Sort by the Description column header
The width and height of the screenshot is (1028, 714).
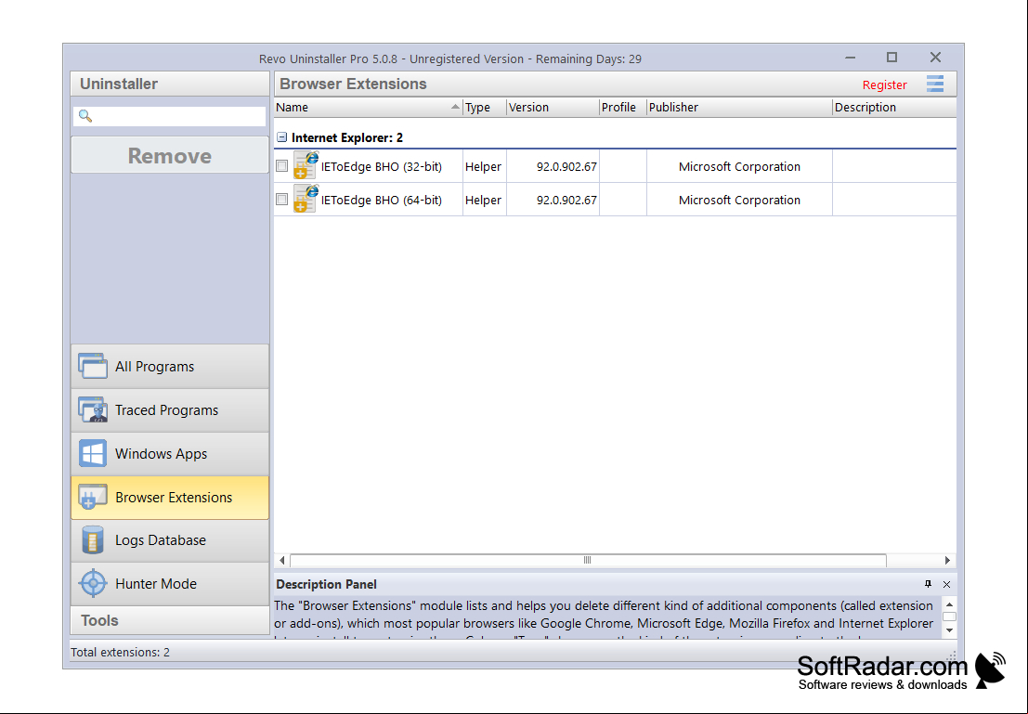point(894,108)
